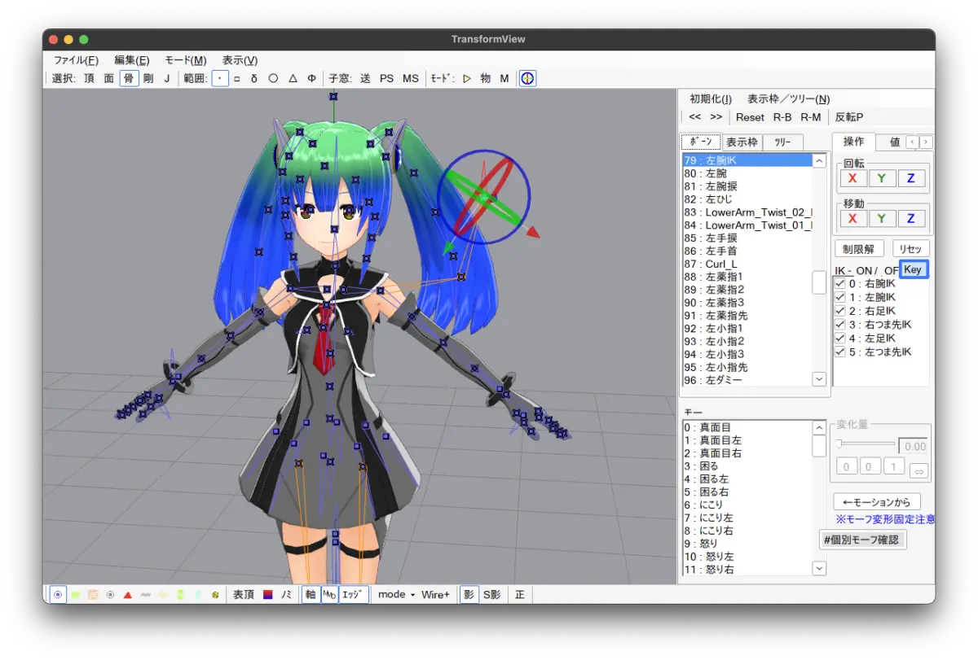Viewport: 978px width, 660px height.
Task: Select rigid body 剛 selection mode
Action: [148, 78]
